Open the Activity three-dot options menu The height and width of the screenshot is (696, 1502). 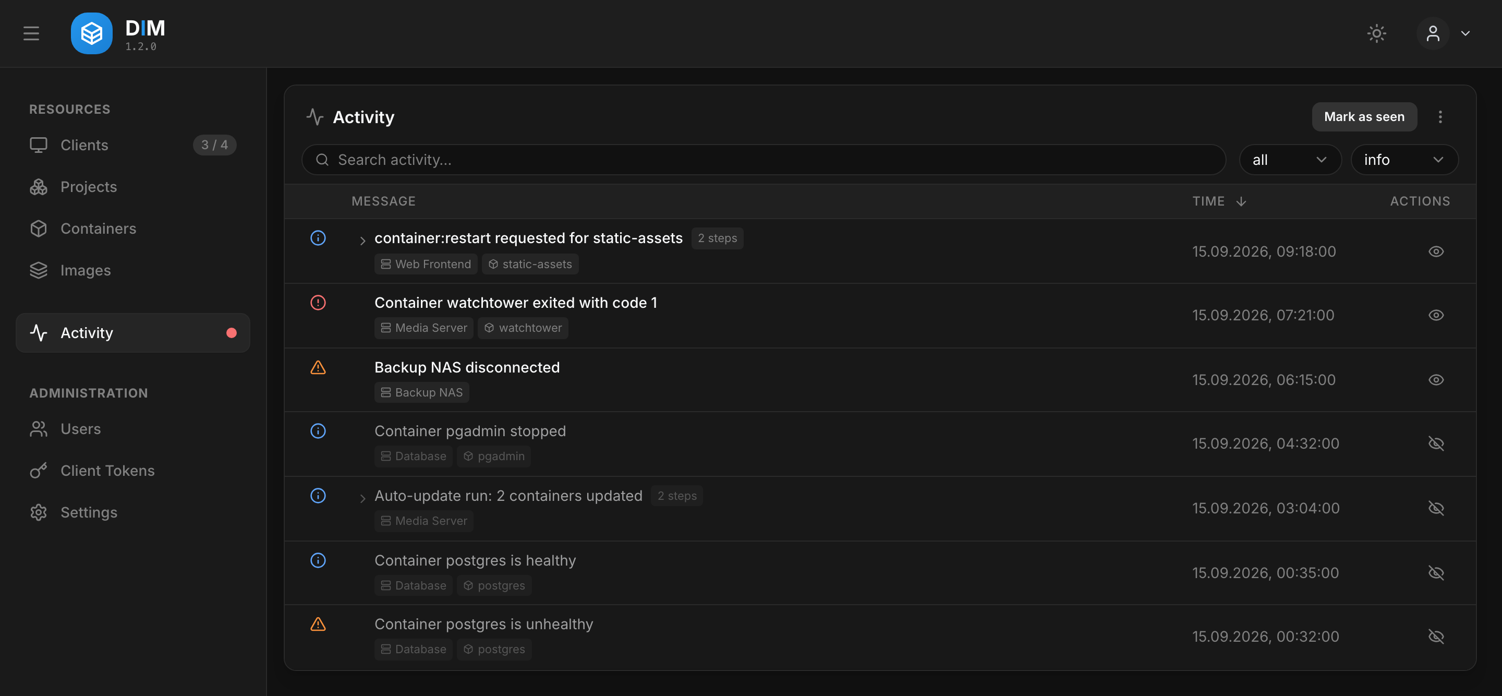[1439, 117]
